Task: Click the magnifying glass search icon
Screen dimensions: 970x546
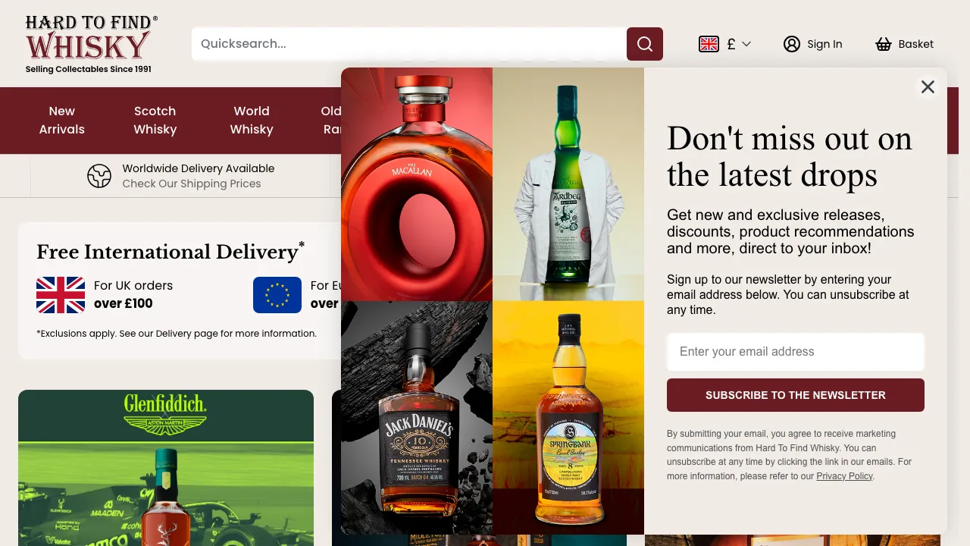Action: point(644,44)
